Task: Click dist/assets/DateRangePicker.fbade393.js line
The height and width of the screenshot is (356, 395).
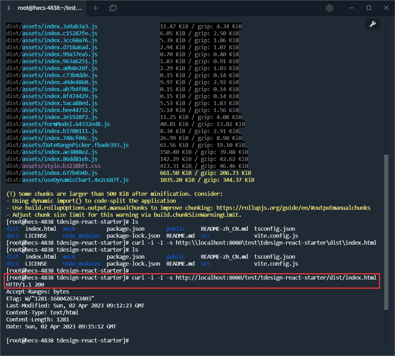Action: pos(68,145)
